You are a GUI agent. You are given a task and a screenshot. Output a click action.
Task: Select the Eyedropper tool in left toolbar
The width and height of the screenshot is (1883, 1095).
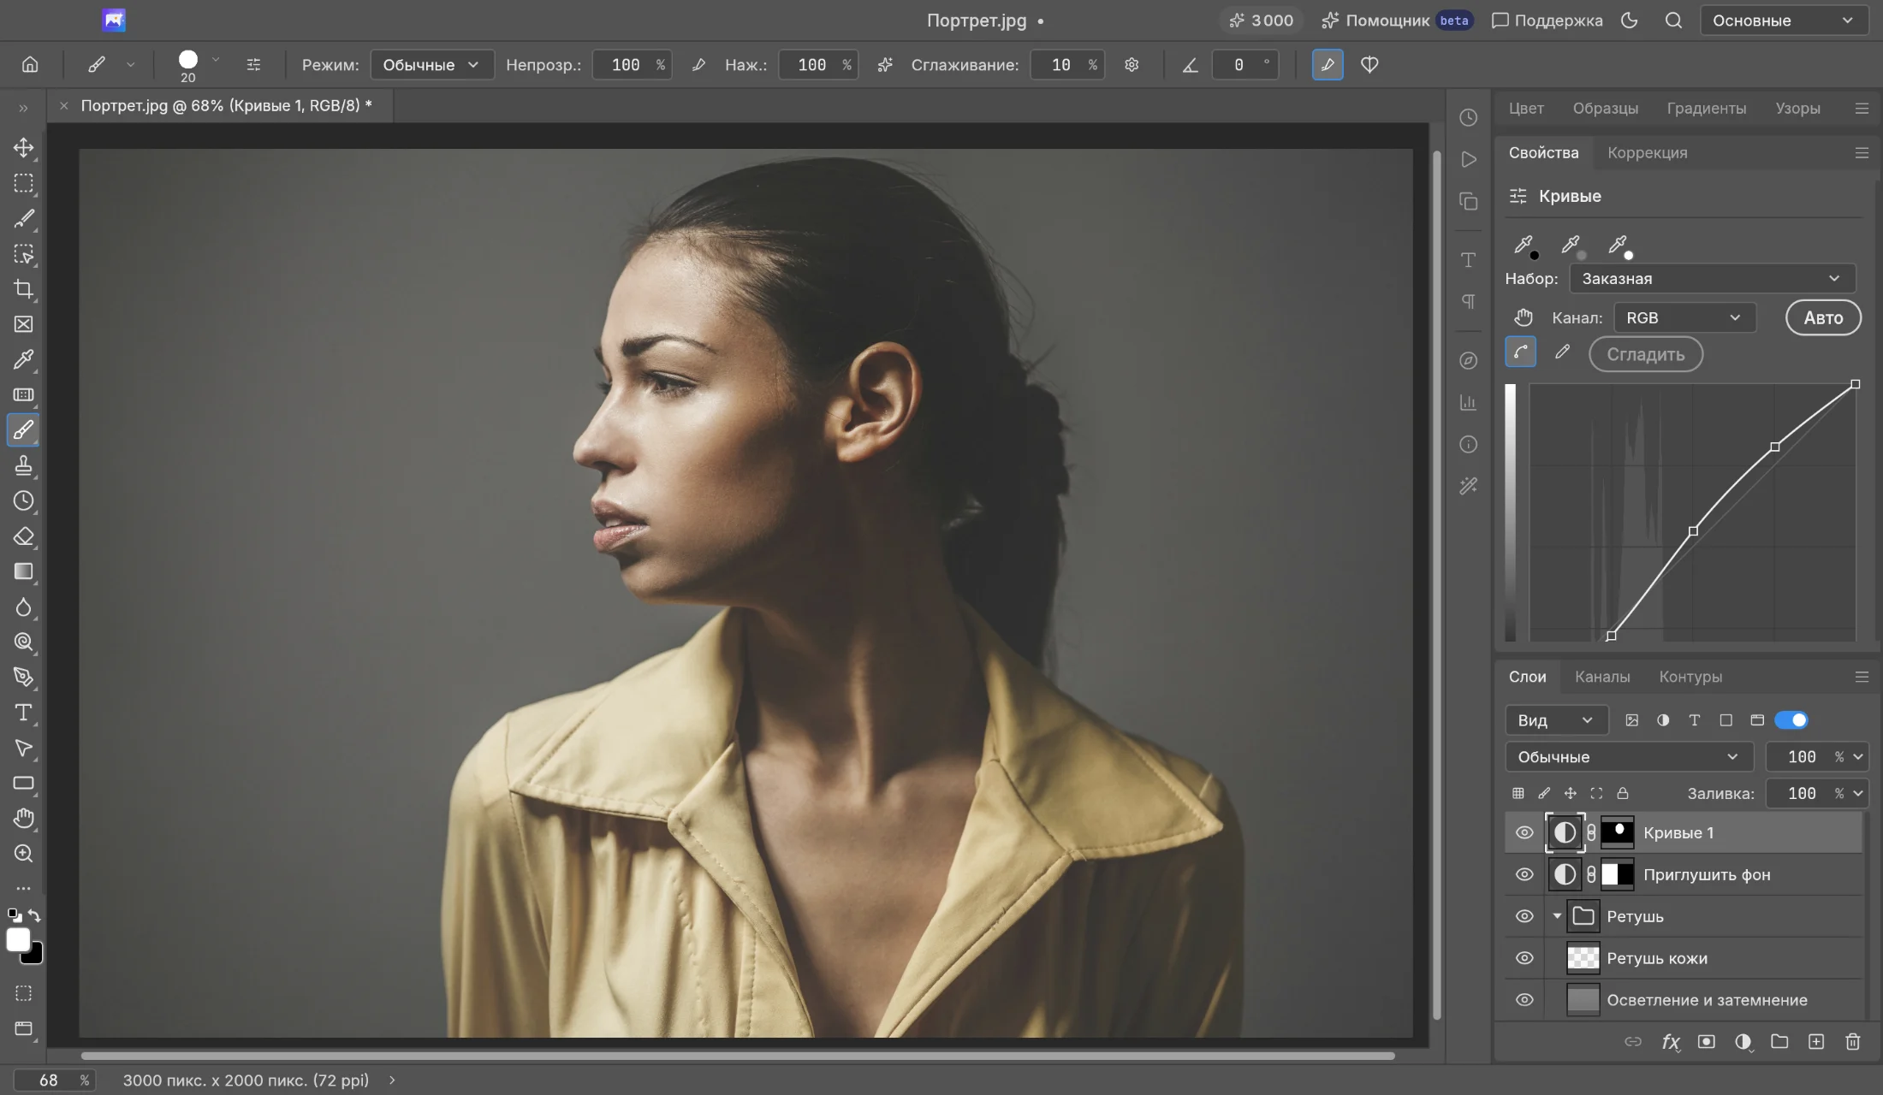coord(23,359)
